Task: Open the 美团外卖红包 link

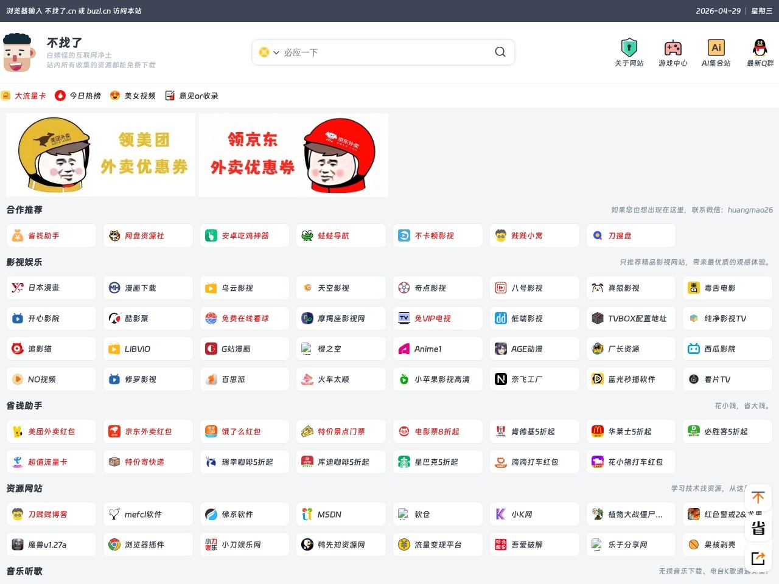Action: coord(51,432)
